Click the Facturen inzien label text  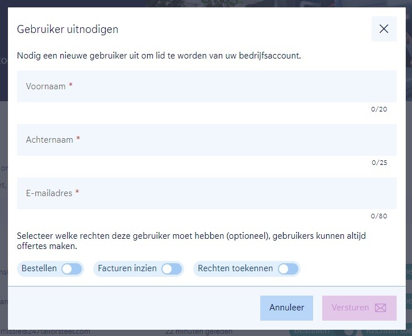[x=127, y=268]
